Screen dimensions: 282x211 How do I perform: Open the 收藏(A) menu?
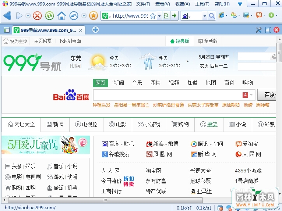183,4
